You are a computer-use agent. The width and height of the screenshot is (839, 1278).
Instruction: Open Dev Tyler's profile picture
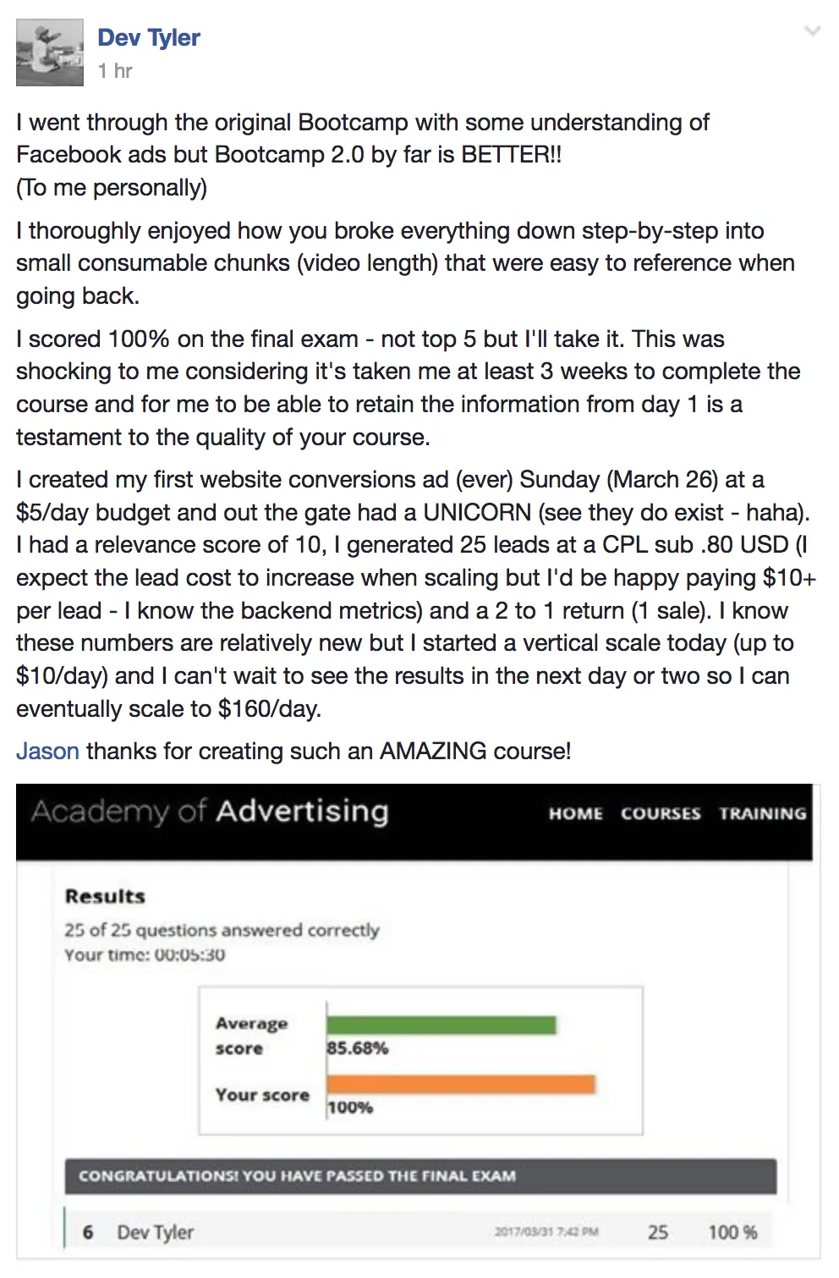point(50,52)
